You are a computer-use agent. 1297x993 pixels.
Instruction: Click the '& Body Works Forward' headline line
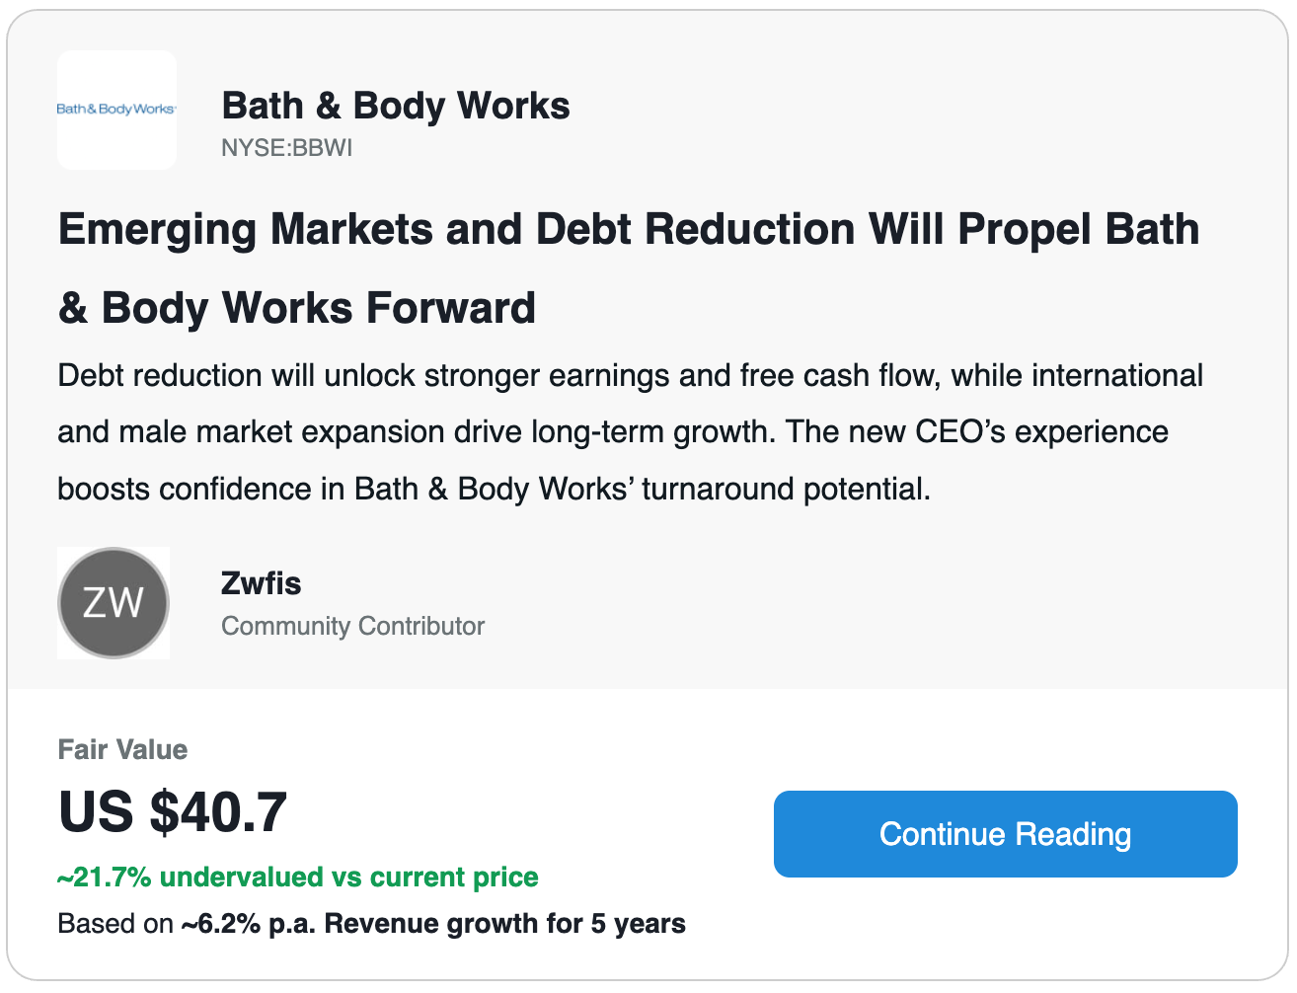(297, 308)
